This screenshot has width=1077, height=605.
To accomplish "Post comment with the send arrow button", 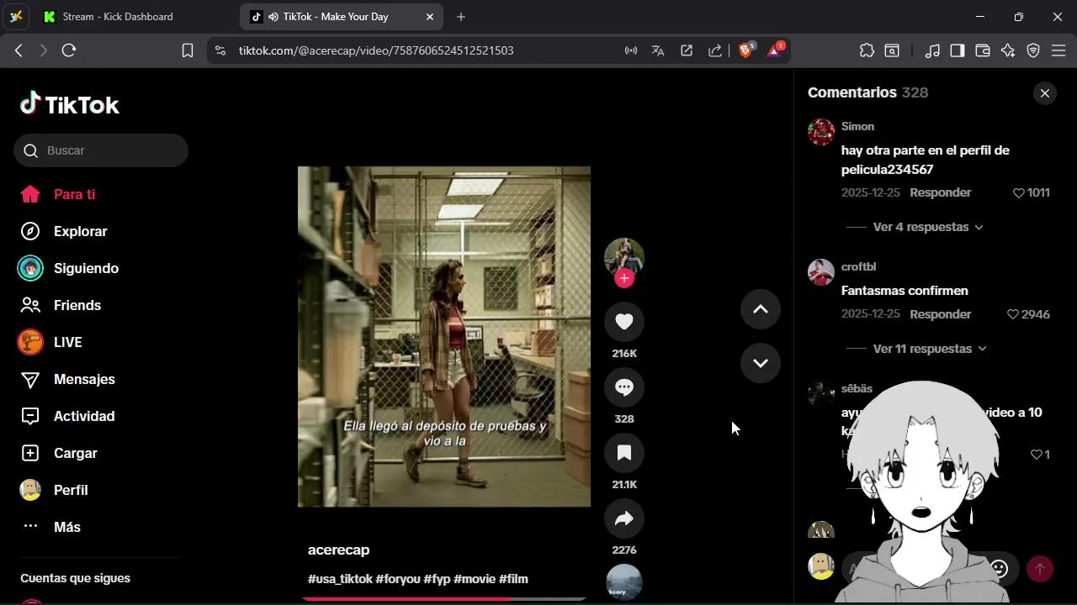I will pyautogui.click(x=1040, y=569).
